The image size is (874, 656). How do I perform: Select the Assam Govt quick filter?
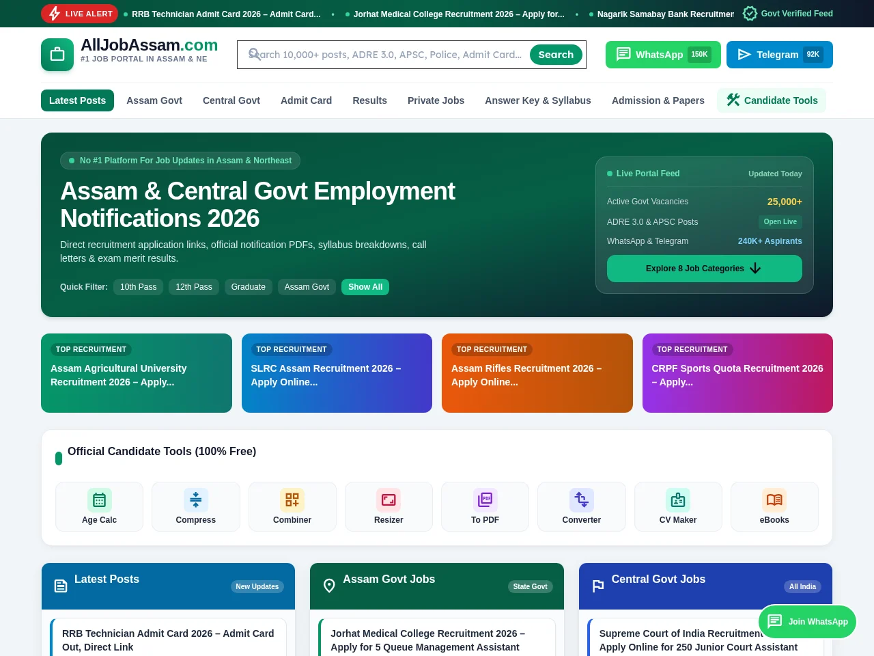point(307,287)
